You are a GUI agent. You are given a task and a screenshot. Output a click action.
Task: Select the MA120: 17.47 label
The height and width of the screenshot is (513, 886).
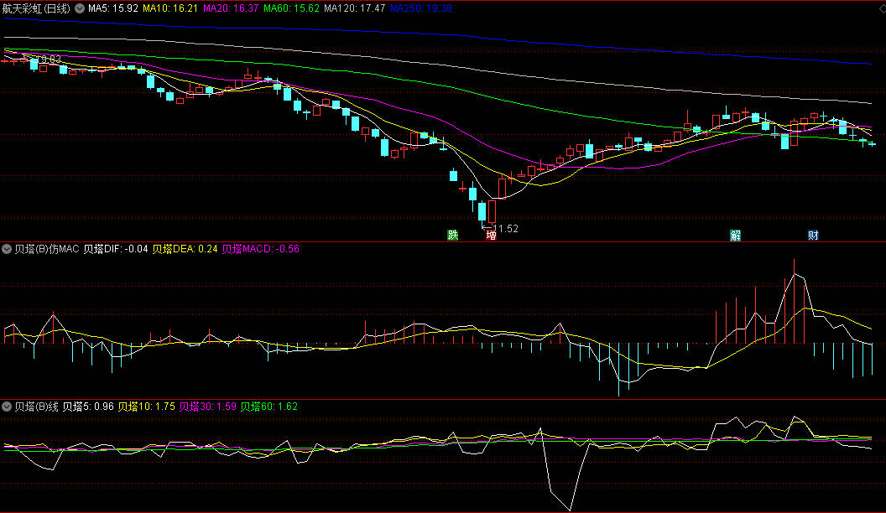pos(354,8)
